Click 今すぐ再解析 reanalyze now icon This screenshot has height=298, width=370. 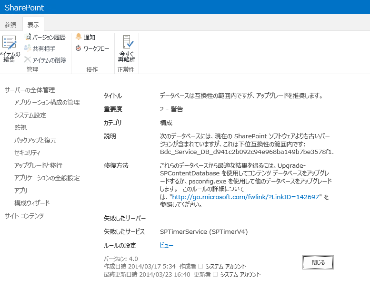coord(128,42)
